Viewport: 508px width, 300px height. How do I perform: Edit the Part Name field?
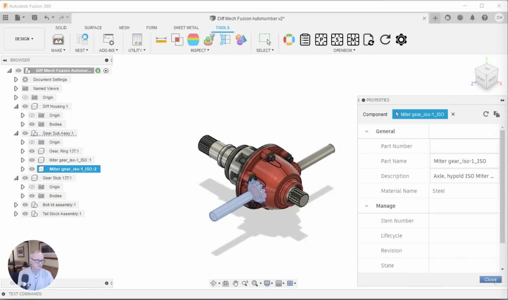click(464, 161)
